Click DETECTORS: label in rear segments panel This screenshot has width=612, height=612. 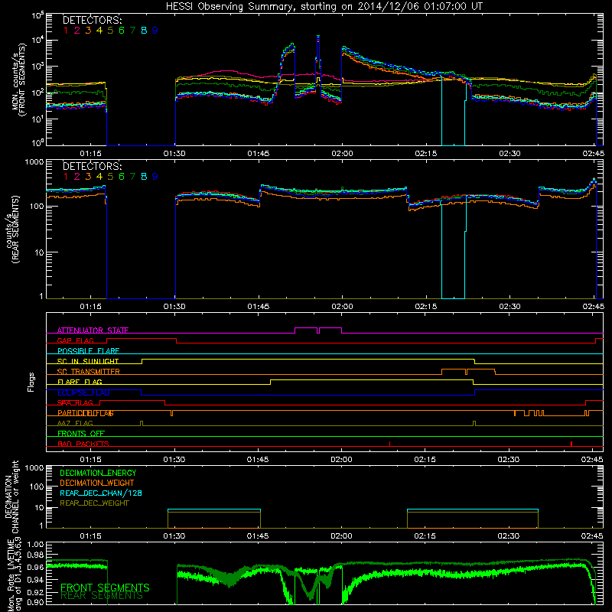[93, 167]
